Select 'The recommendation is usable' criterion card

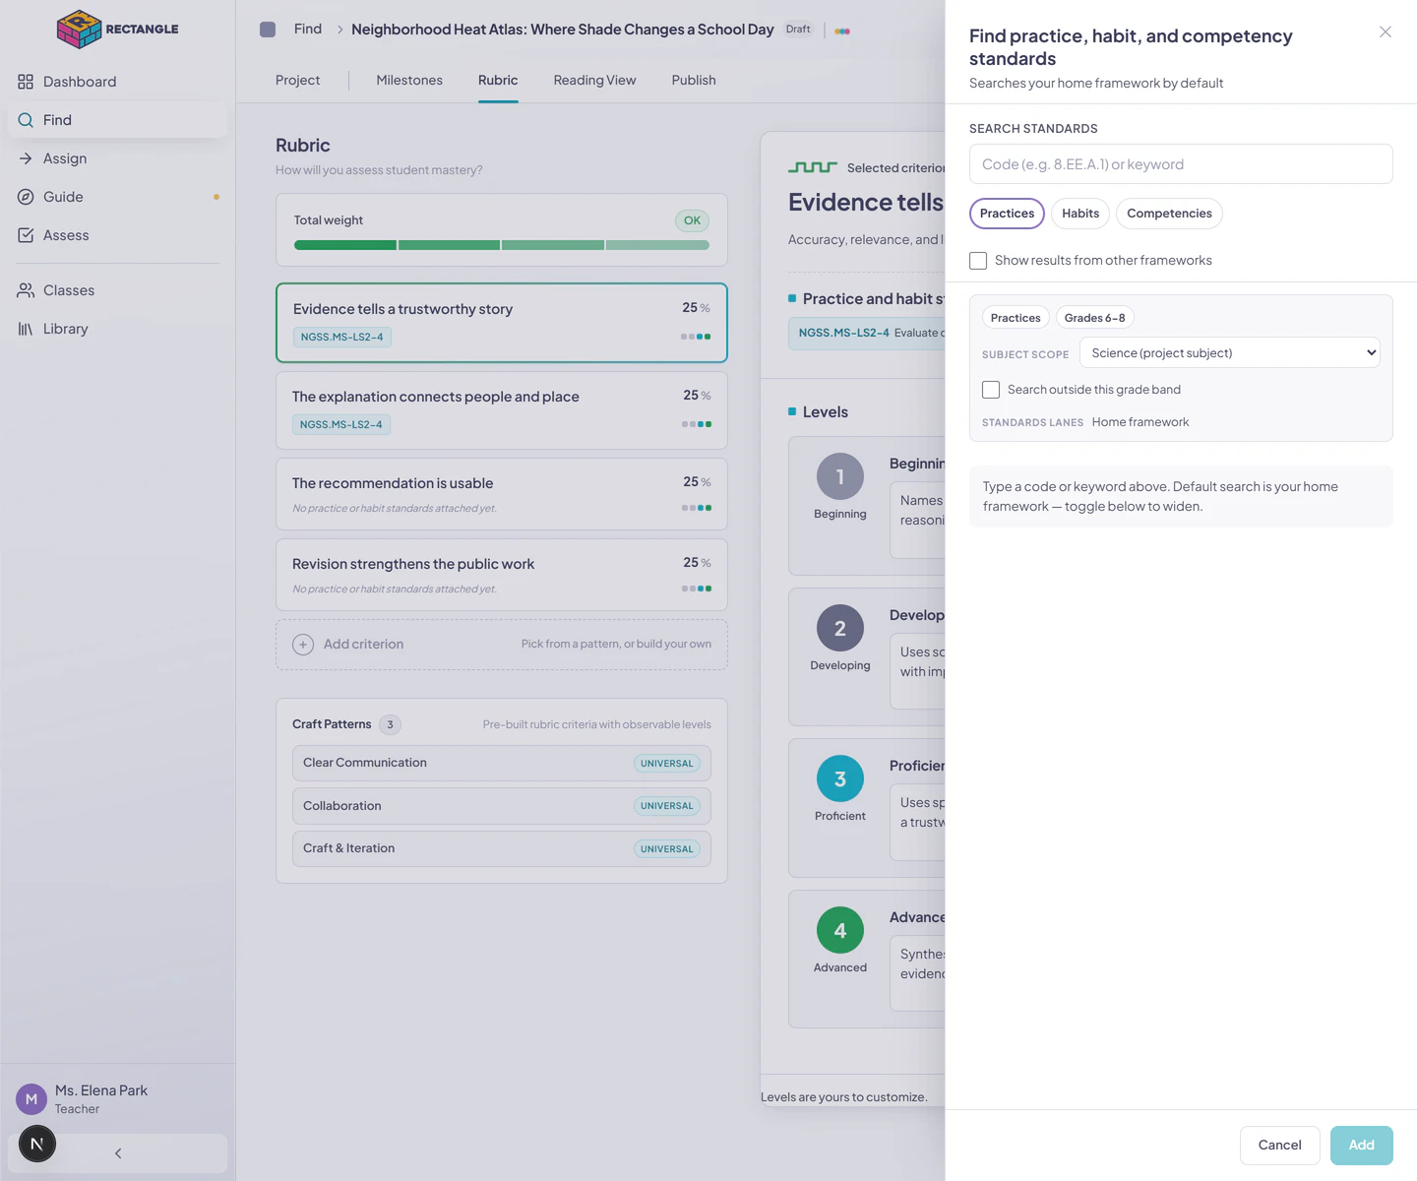pyautogui.click(x=502, y=494)
